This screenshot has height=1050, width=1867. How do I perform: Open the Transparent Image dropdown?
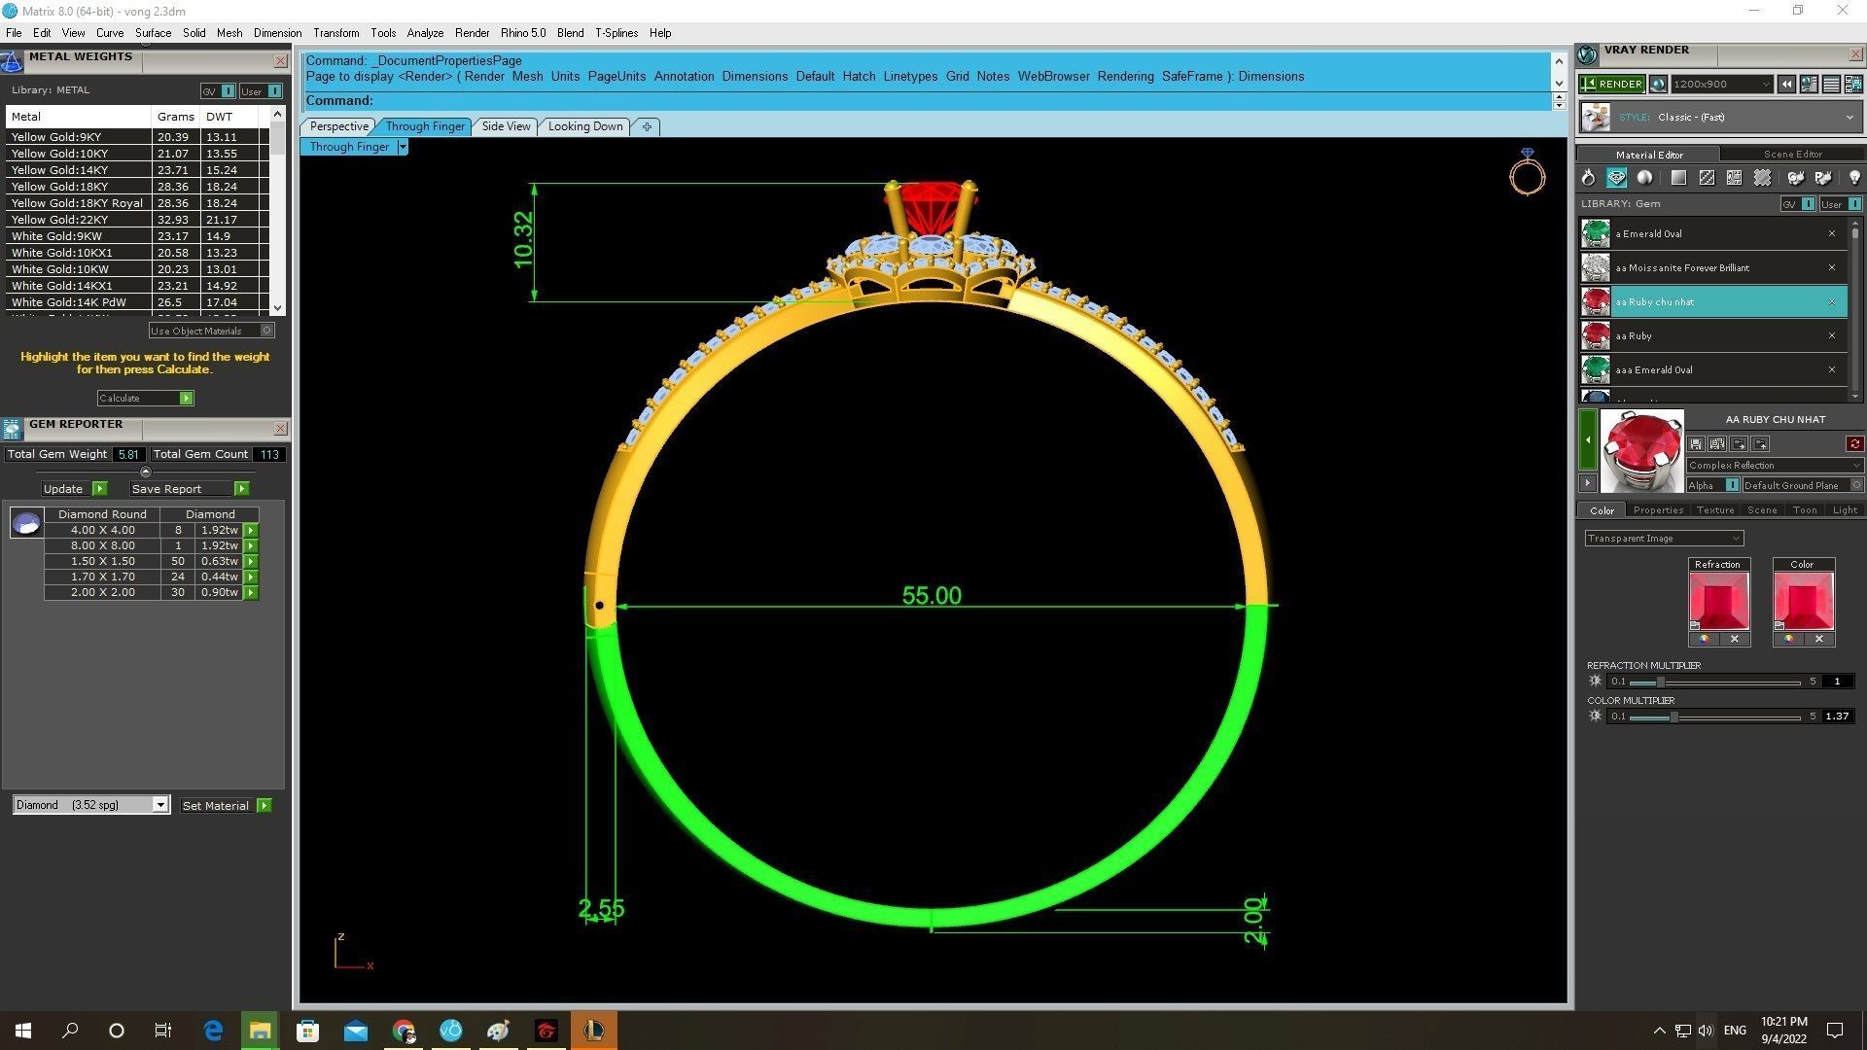pyautogui.click(x=1664, y=539)
